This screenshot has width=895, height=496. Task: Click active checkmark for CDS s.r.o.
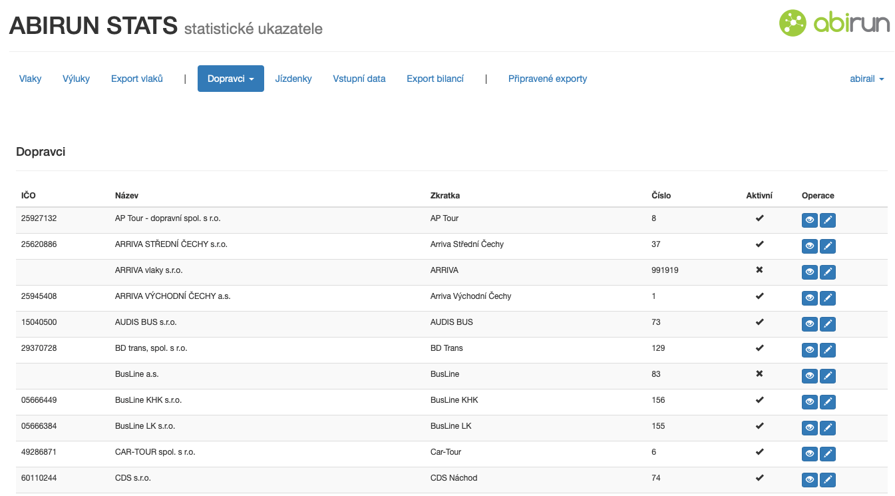pyautogui.click(x=759, y=478)
